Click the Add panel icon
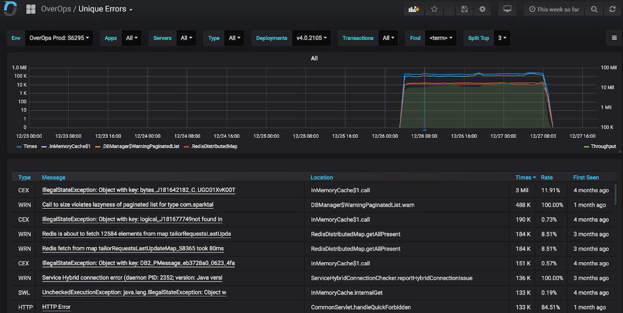This screenshot has height=313, width=623. tap(414, 9)
